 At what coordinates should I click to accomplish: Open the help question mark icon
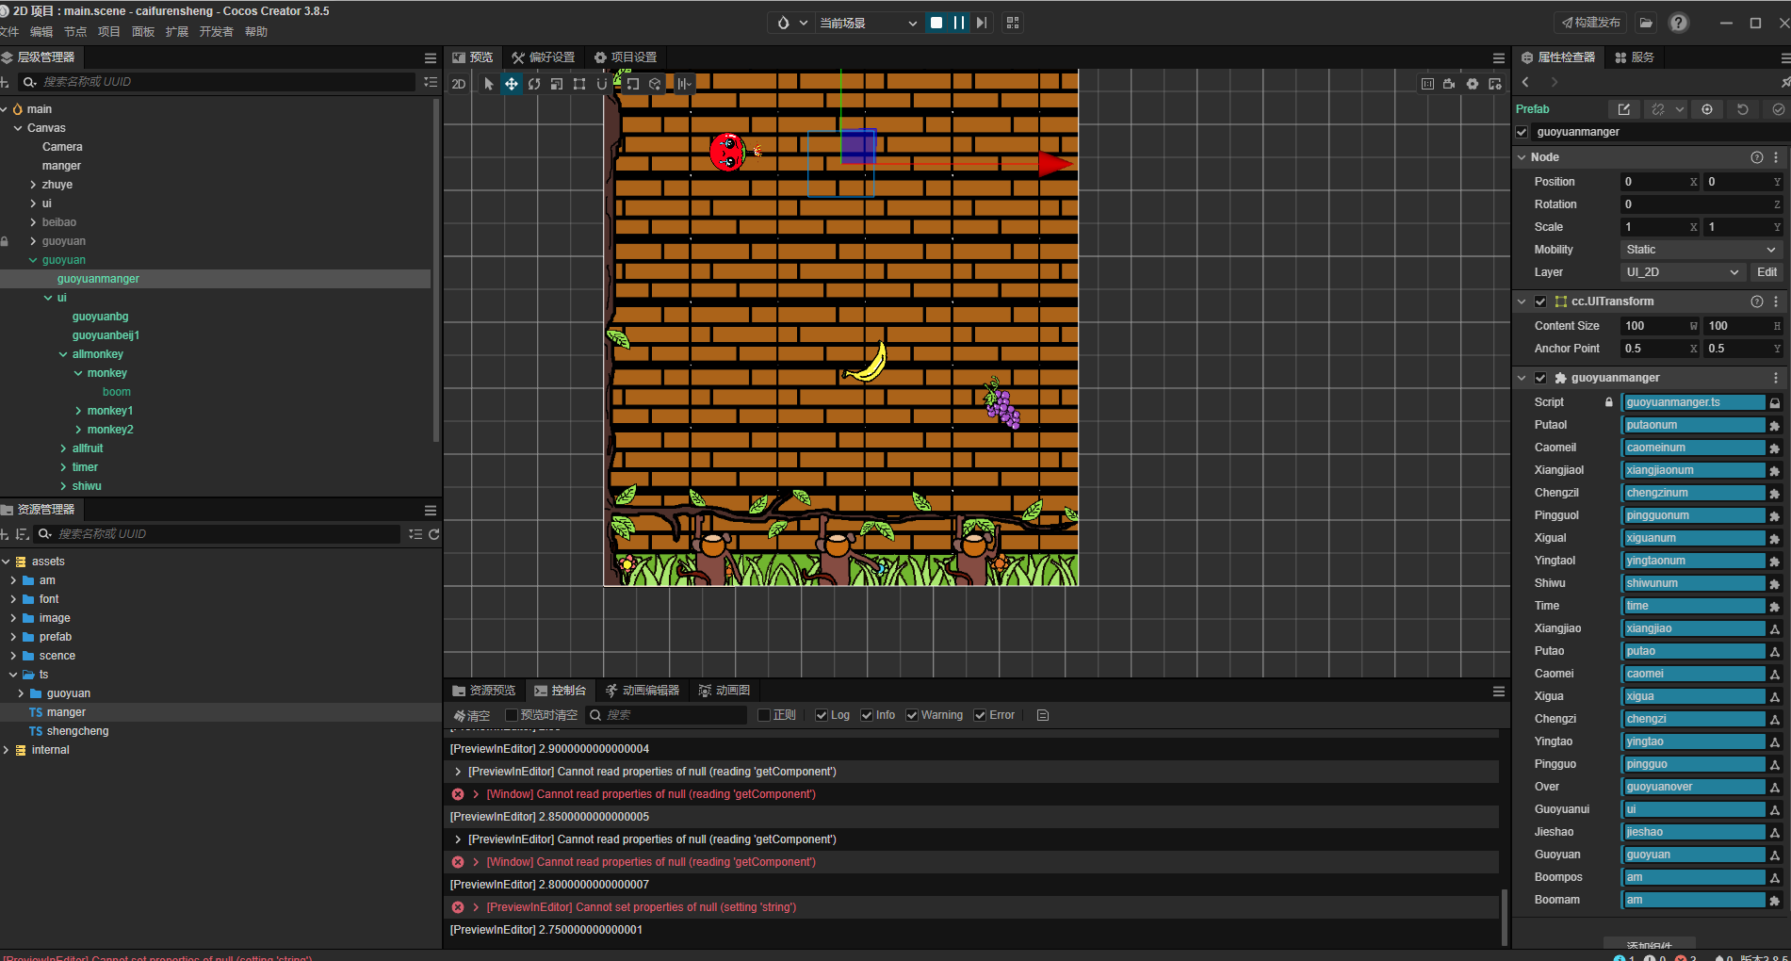click(x=1679, y=23)
